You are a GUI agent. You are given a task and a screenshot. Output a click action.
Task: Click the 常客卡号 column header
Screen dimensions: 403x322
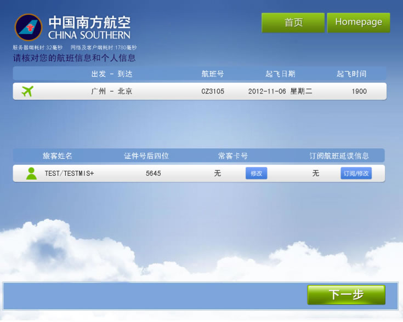pyautogui.click(x=233, y=156)
